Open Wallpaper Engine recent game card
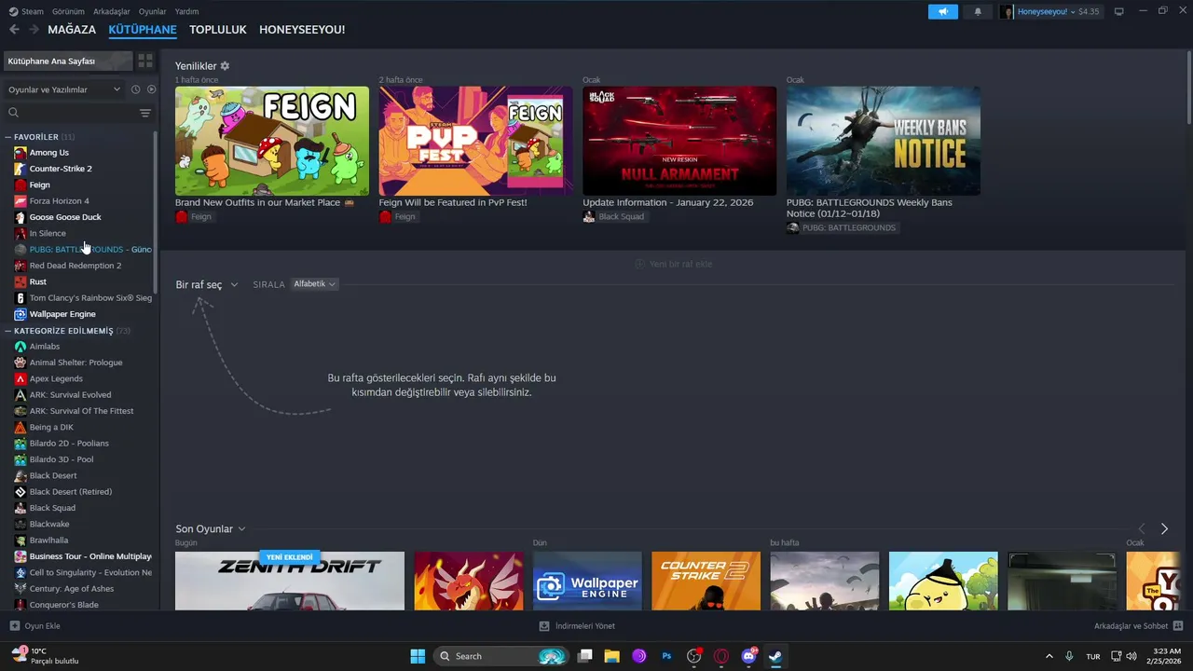The width and height of the screenshot is (1193, 671). 587,582
